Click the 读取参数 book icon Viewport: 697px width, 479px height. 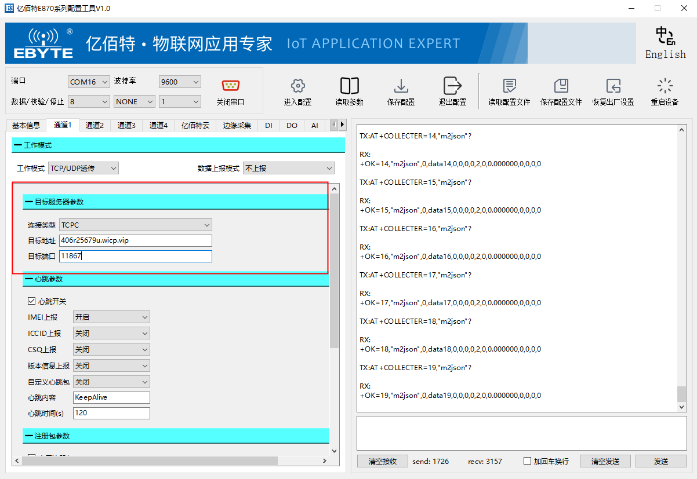349,86
